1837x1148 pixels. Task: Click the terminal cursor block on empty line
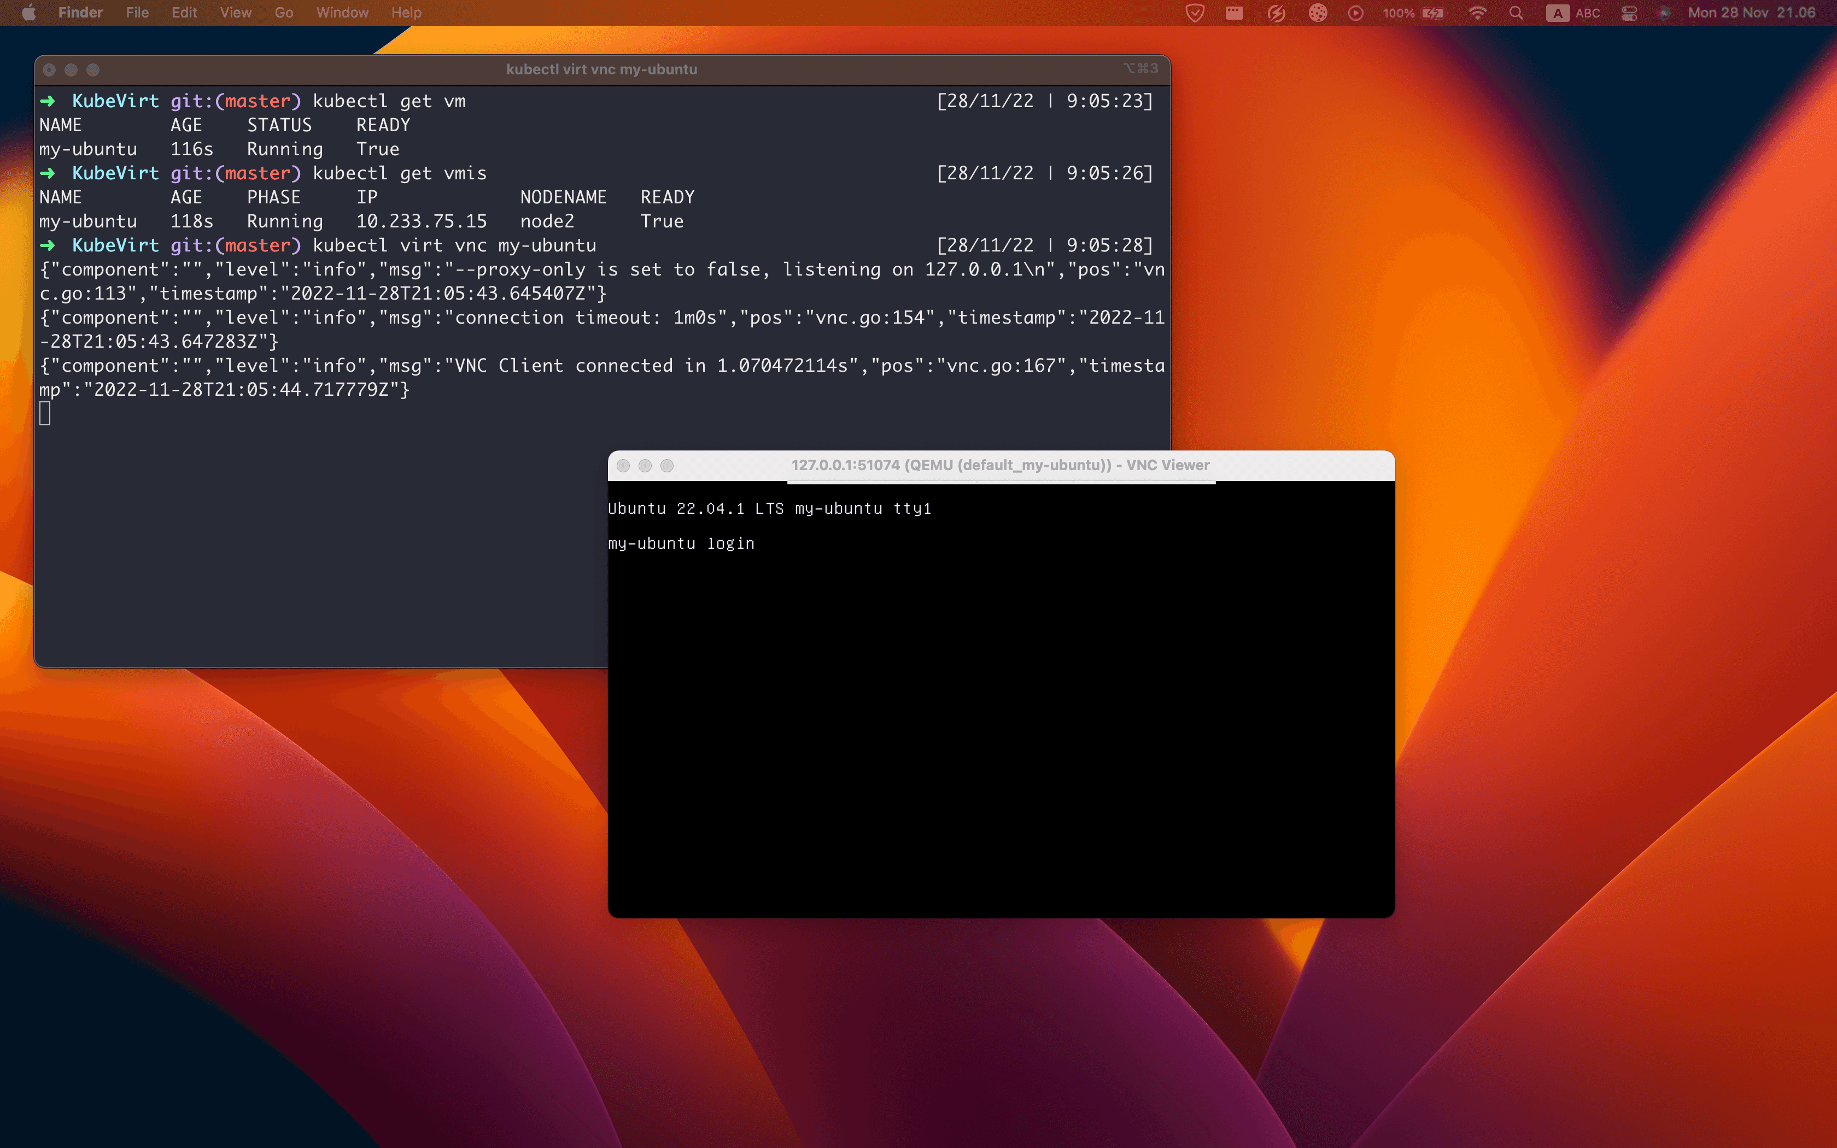(x=45, y=414)
